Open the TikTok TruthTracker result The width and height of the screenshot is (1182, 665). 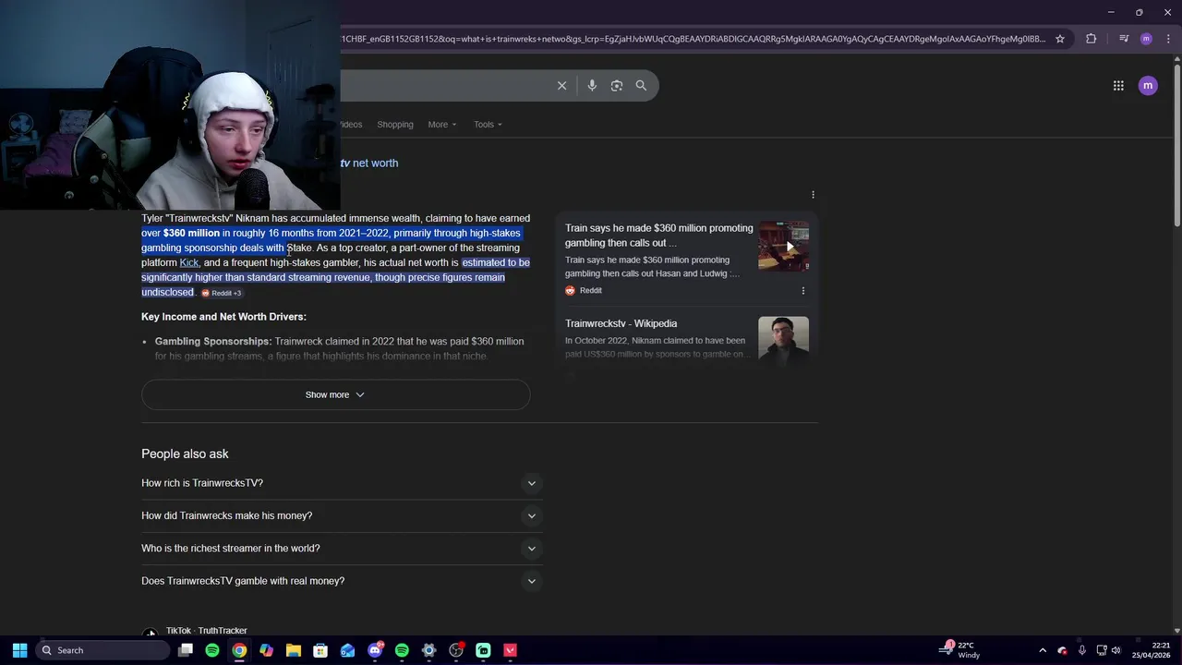[206, 631]
